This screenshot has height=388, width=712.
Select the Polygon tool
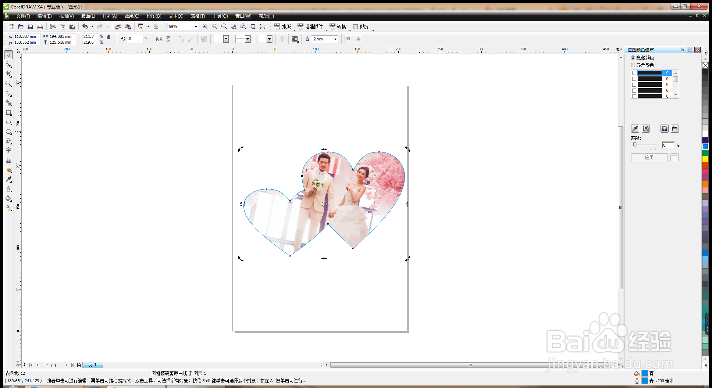tap(8, 132)
